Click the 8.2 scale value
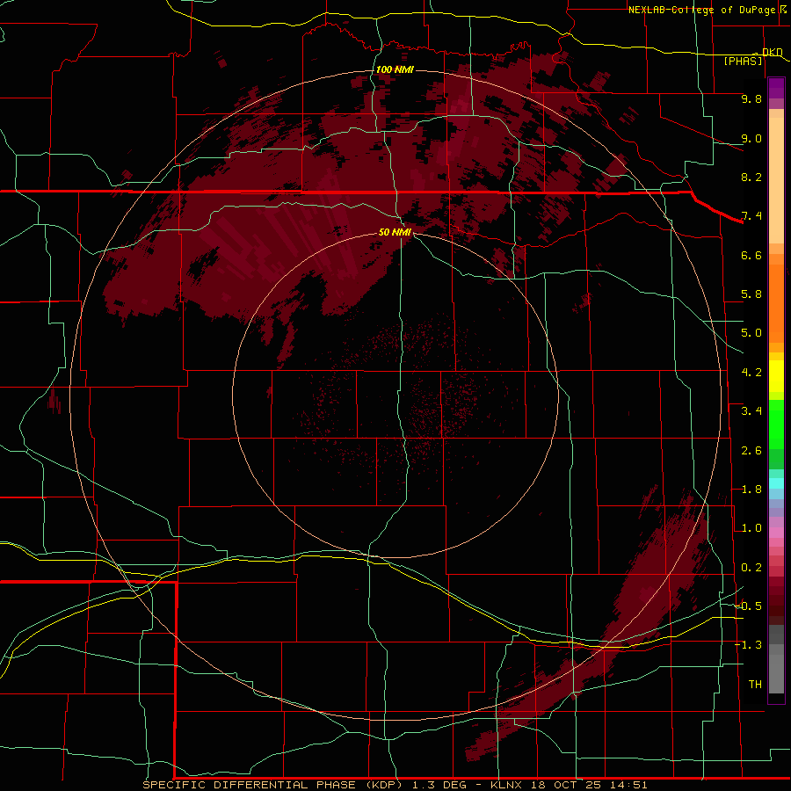The width and height of the screenshot is (791, 791). tap(751, 177)
